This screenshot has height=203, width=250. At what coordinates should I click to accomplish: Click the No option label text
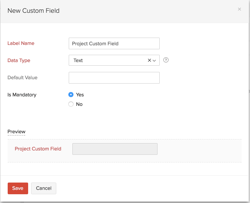(x=79, y=104)
